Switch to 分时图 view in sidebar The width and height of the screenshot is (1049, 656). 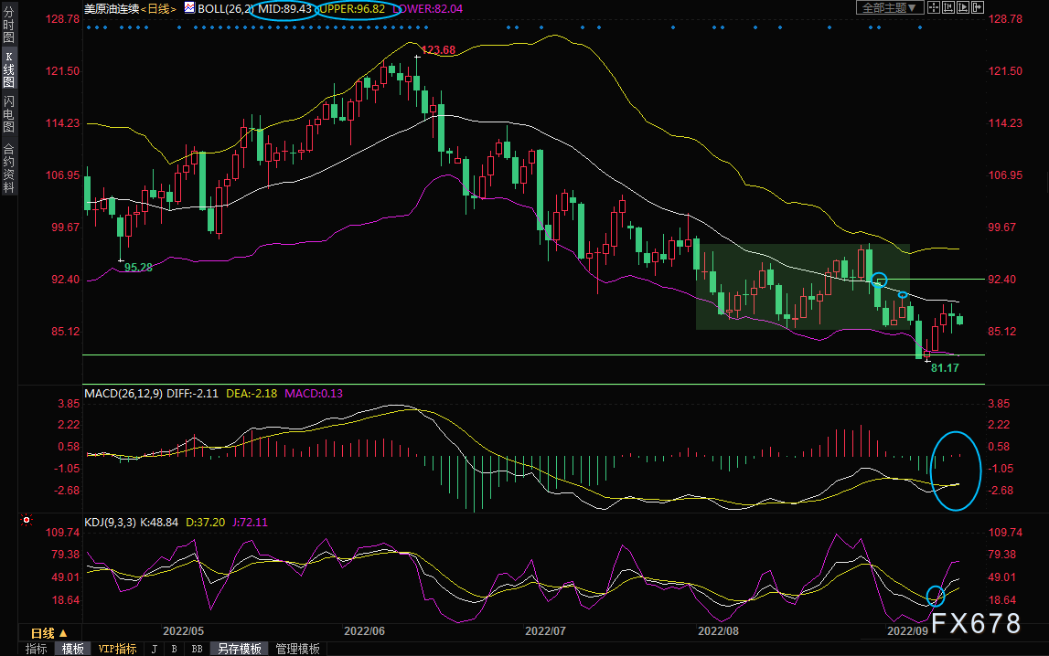(x=9, y=26)
